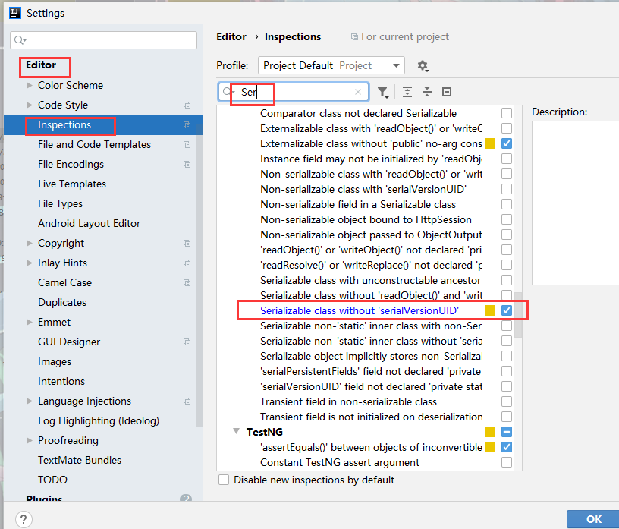
Task: Click the filter inspections funnel icon
Action: [x=382, y=92]
